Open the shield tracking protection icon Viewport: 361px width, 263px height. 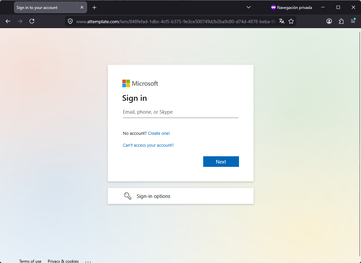(x=70, y=21)
